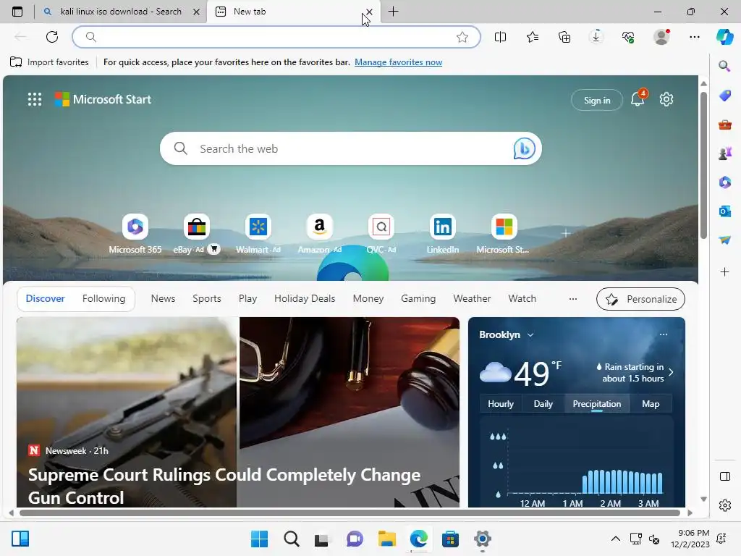This screenshot has width=741, height=556.
Task: Open sidebar Games chess icon
Action: [724, 153]
